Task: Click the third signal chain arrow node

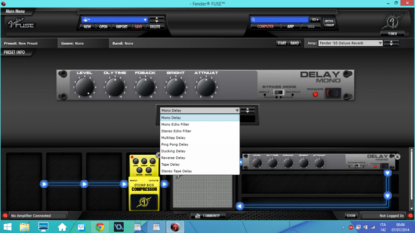Action: click(124, 184)
